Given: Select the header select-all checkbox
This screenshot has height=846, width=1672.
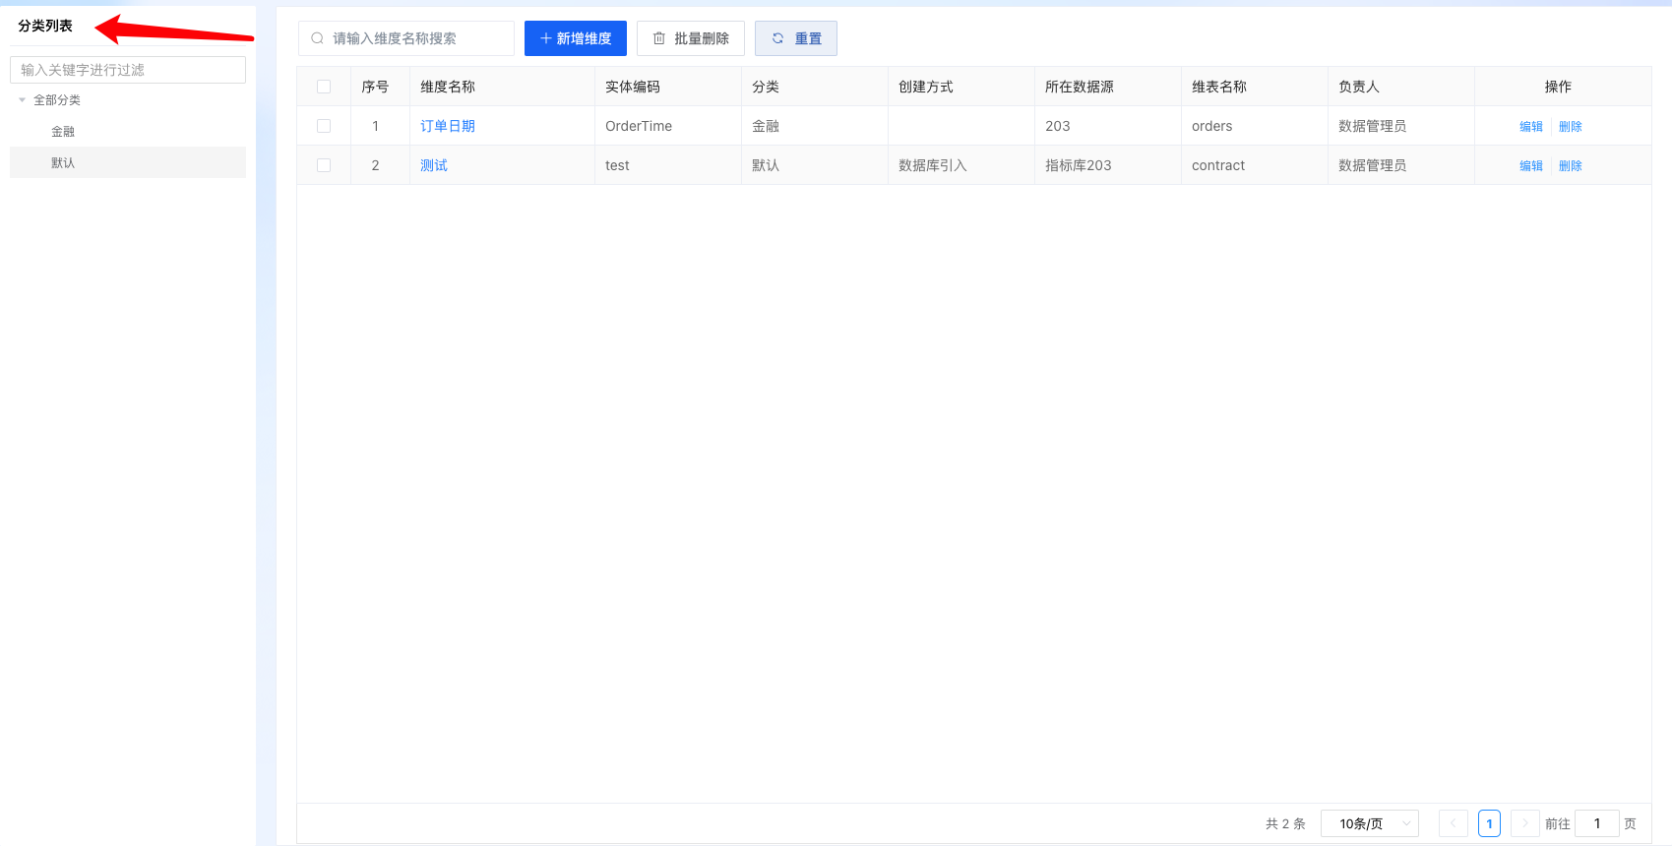Looking at the screenshot, I should tap(324, 87).
